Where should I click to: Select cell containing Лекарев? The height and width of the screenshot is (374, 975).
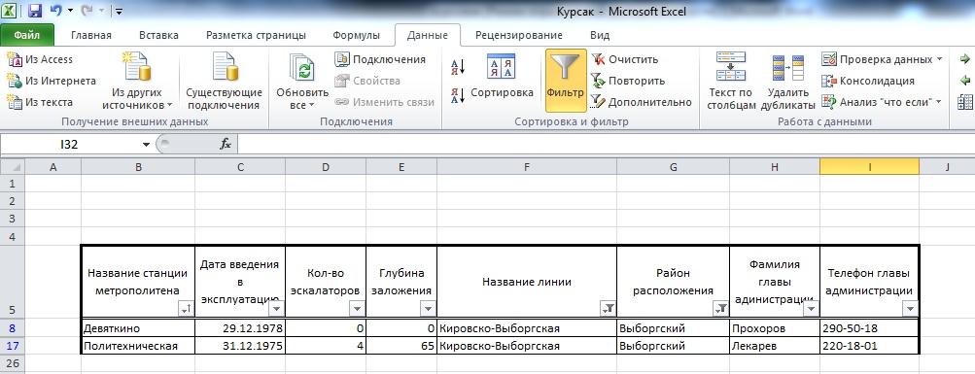(775, 346)
